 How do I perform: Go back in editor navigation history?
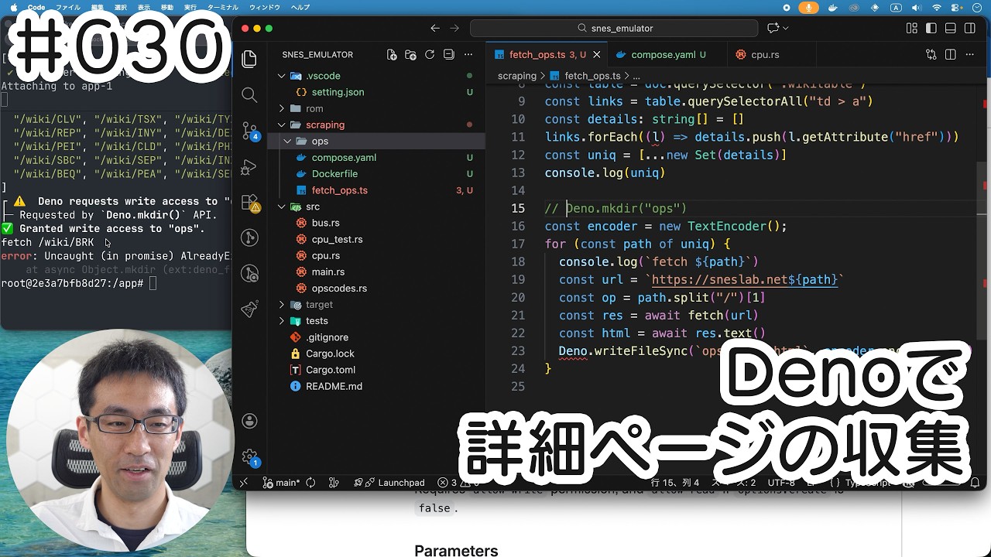435,28
